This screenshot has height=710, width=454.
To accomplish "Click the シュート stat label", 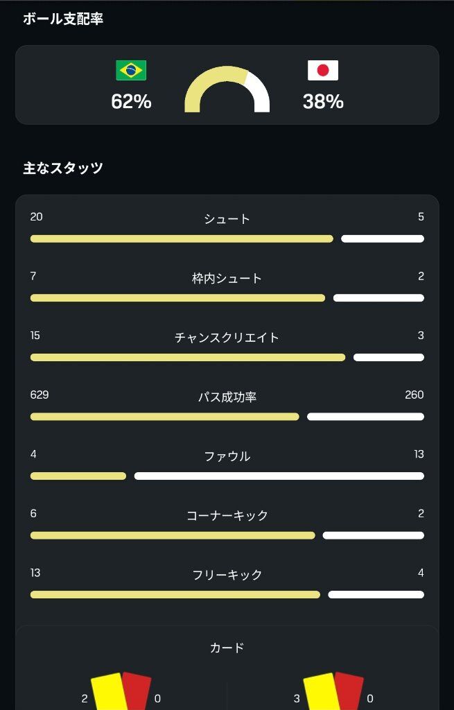I will pos(227,219).
